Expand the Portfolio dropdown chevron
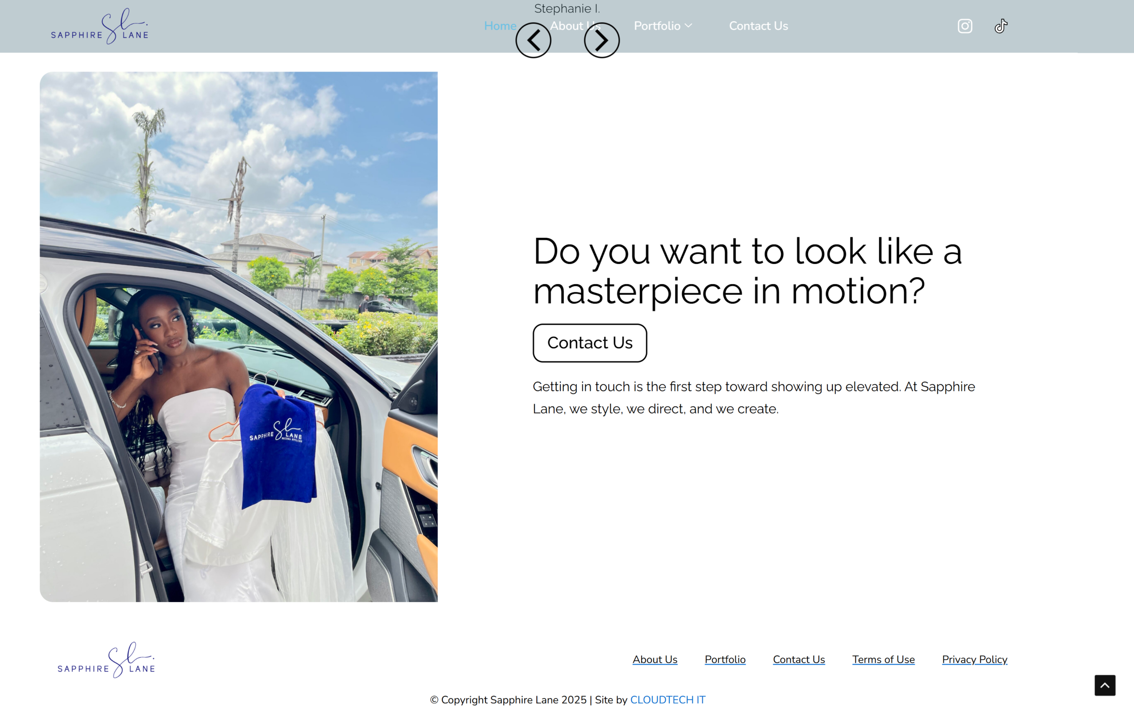The width and height of the screenshot is (1134, 715). pos(688,26)
